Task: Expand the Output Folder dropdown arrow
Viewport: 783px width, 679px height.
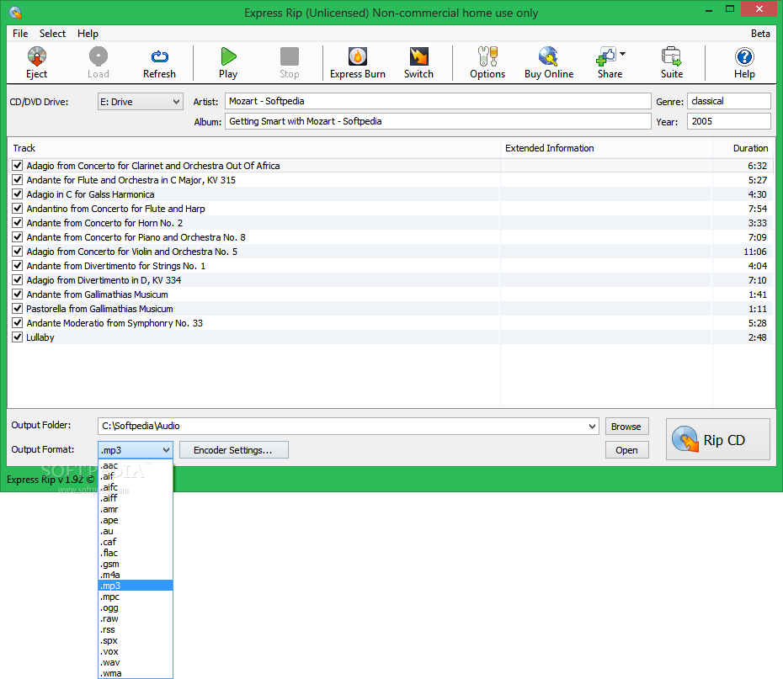Action: (592, 426)
